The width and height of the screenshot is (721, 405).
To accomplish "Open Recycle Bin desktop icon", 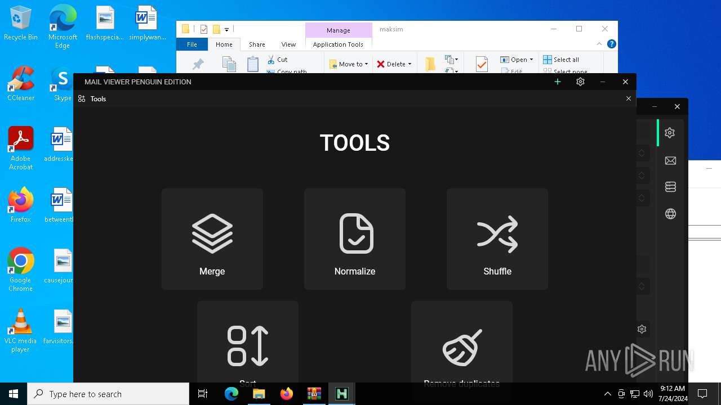I will tap(21, 24).
